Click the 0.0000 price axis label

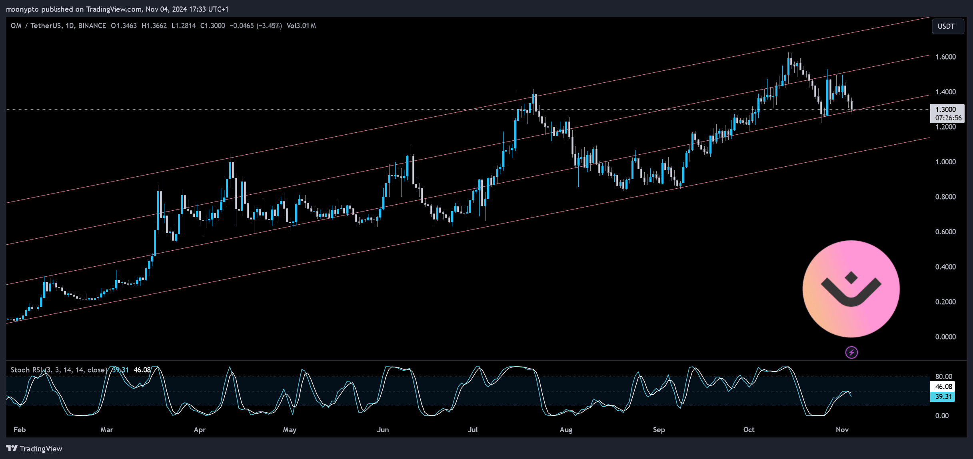point(946,337)
